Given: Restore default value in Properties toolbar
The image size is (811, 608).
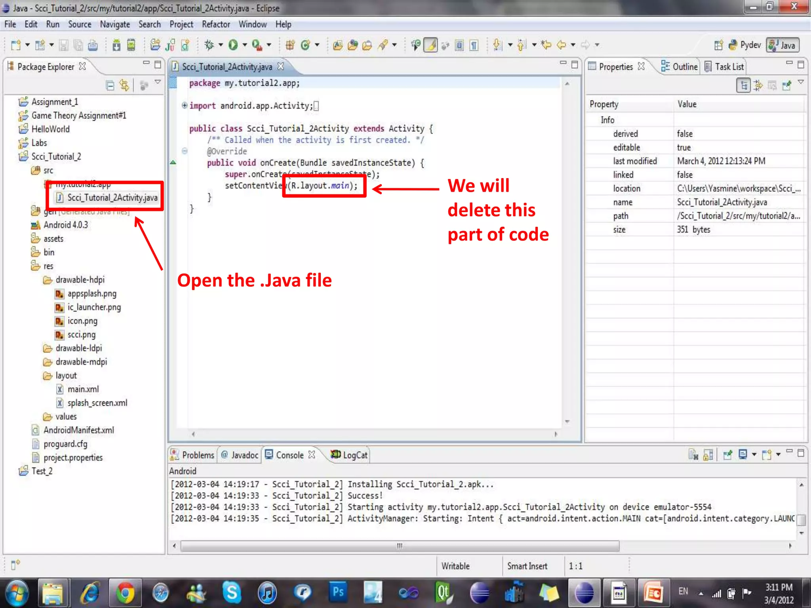Looking at the screenshot, I should click(772, 85).
